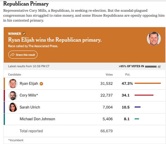Click Cory Mills's candidate photo
The height and width of the screenshot is (144, 166).
pyautogui.click(x=13, y=96)
